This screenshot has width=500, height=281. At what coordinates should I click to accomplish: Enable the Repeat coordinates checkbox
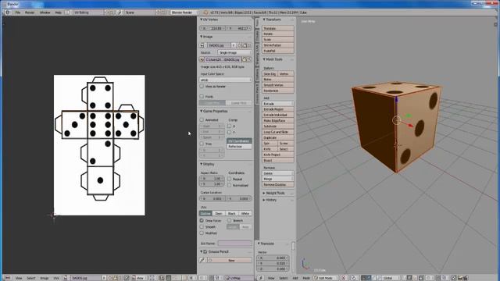pos(229,179)
